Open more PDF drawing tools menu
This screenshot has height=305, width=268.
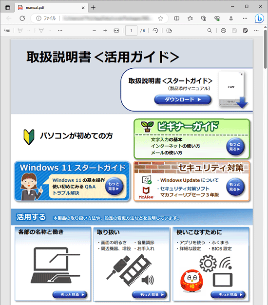[60, 30]
